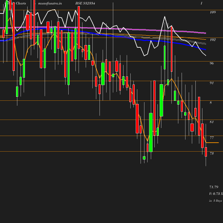This screenshot has height=223, width=223.
Task: Click the 'in 5 Days' caption
Action: (x=215, y=201)
